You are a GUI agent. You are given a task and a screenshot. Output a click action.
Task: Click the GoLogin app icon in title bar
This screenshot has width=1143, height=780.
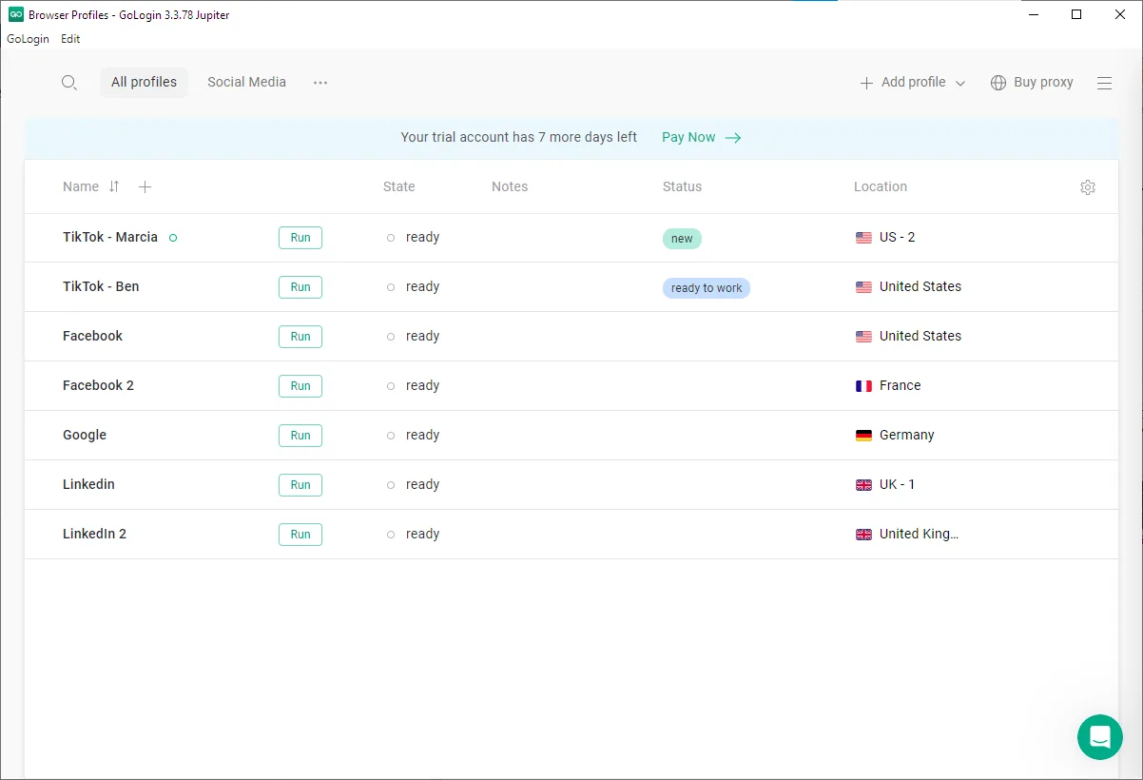pyautogui.click(x=16, y=14)
